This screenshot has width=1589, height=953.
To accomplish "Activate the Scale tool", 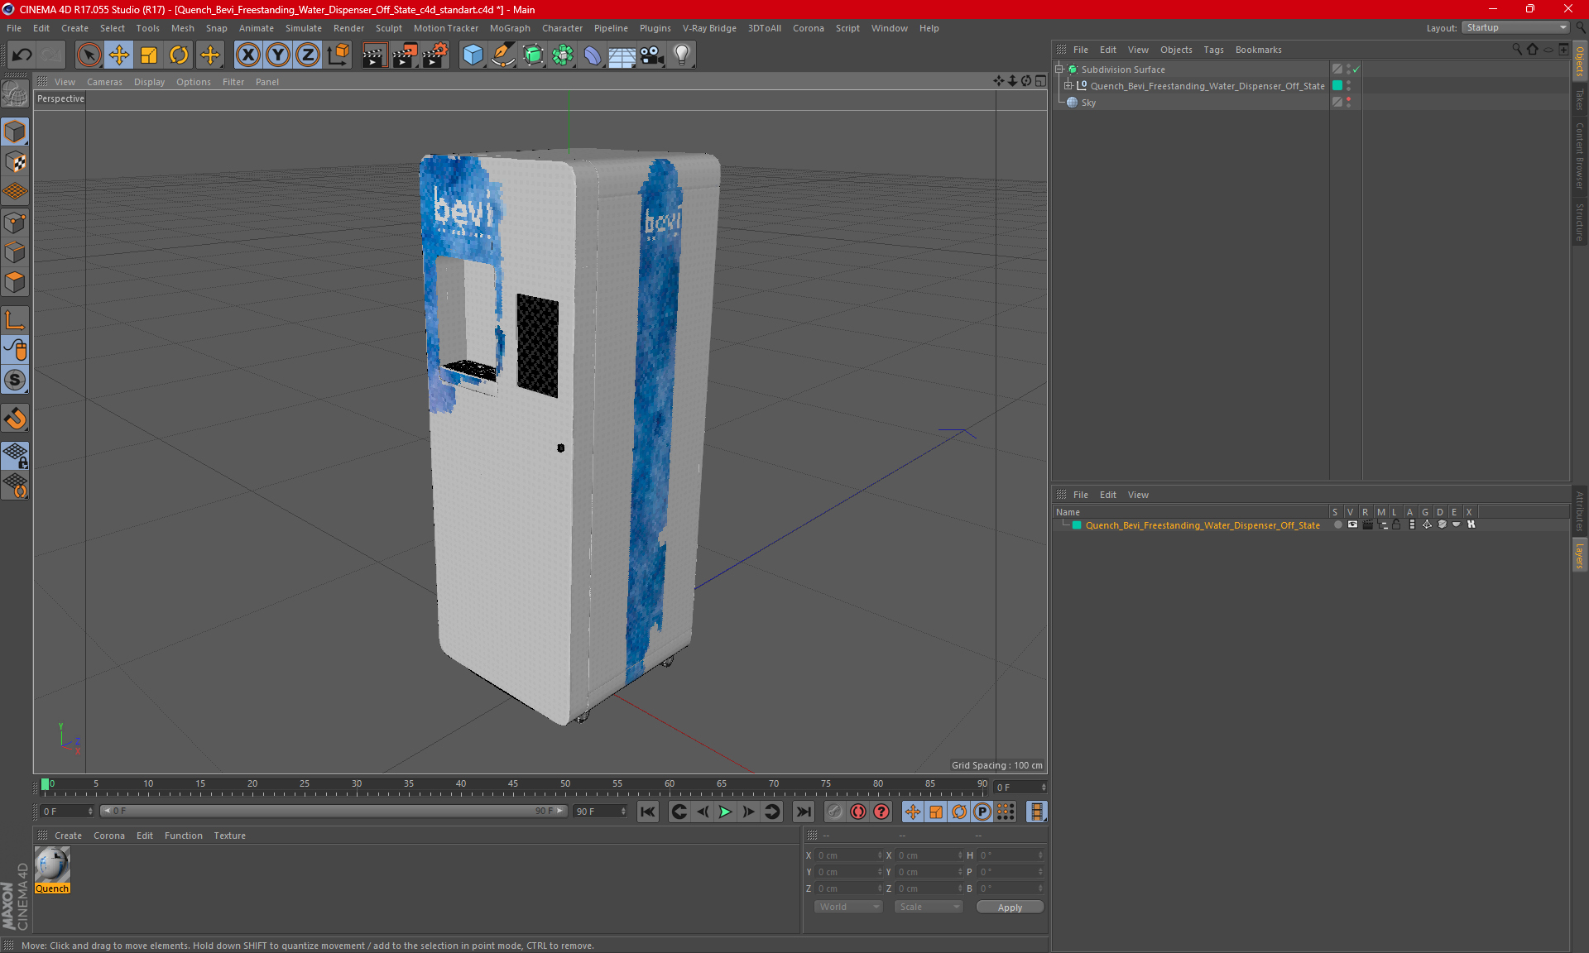I will (149, 55).
